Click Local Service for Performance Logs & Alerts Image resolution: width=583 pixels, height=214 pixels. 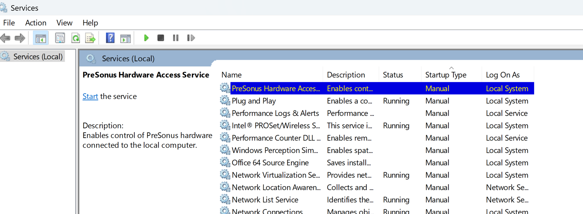507,113
